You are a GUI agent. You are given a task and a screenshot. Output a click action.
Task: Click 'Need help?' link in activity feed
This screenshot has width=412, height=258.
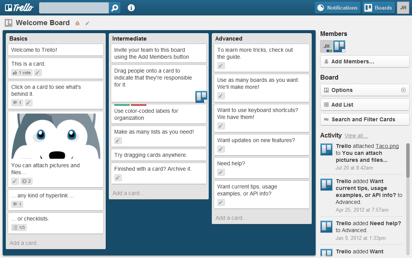coord(385,223)
